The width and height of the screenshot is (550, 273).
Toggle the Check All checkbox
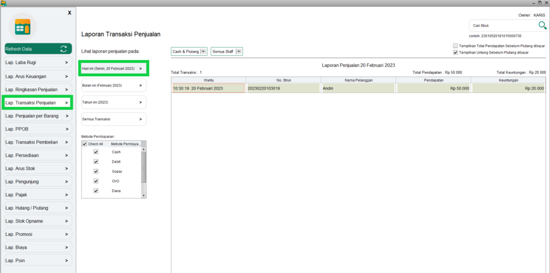click(84, 144)
